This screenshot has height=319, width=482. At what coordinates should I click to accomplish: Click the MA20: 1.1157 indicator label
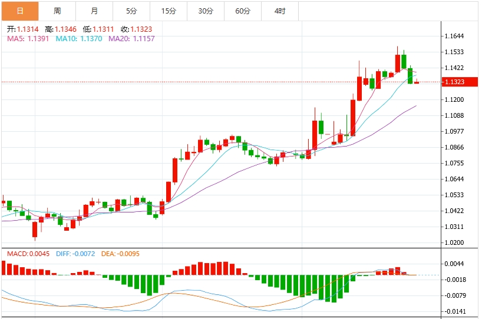[131, 39]
